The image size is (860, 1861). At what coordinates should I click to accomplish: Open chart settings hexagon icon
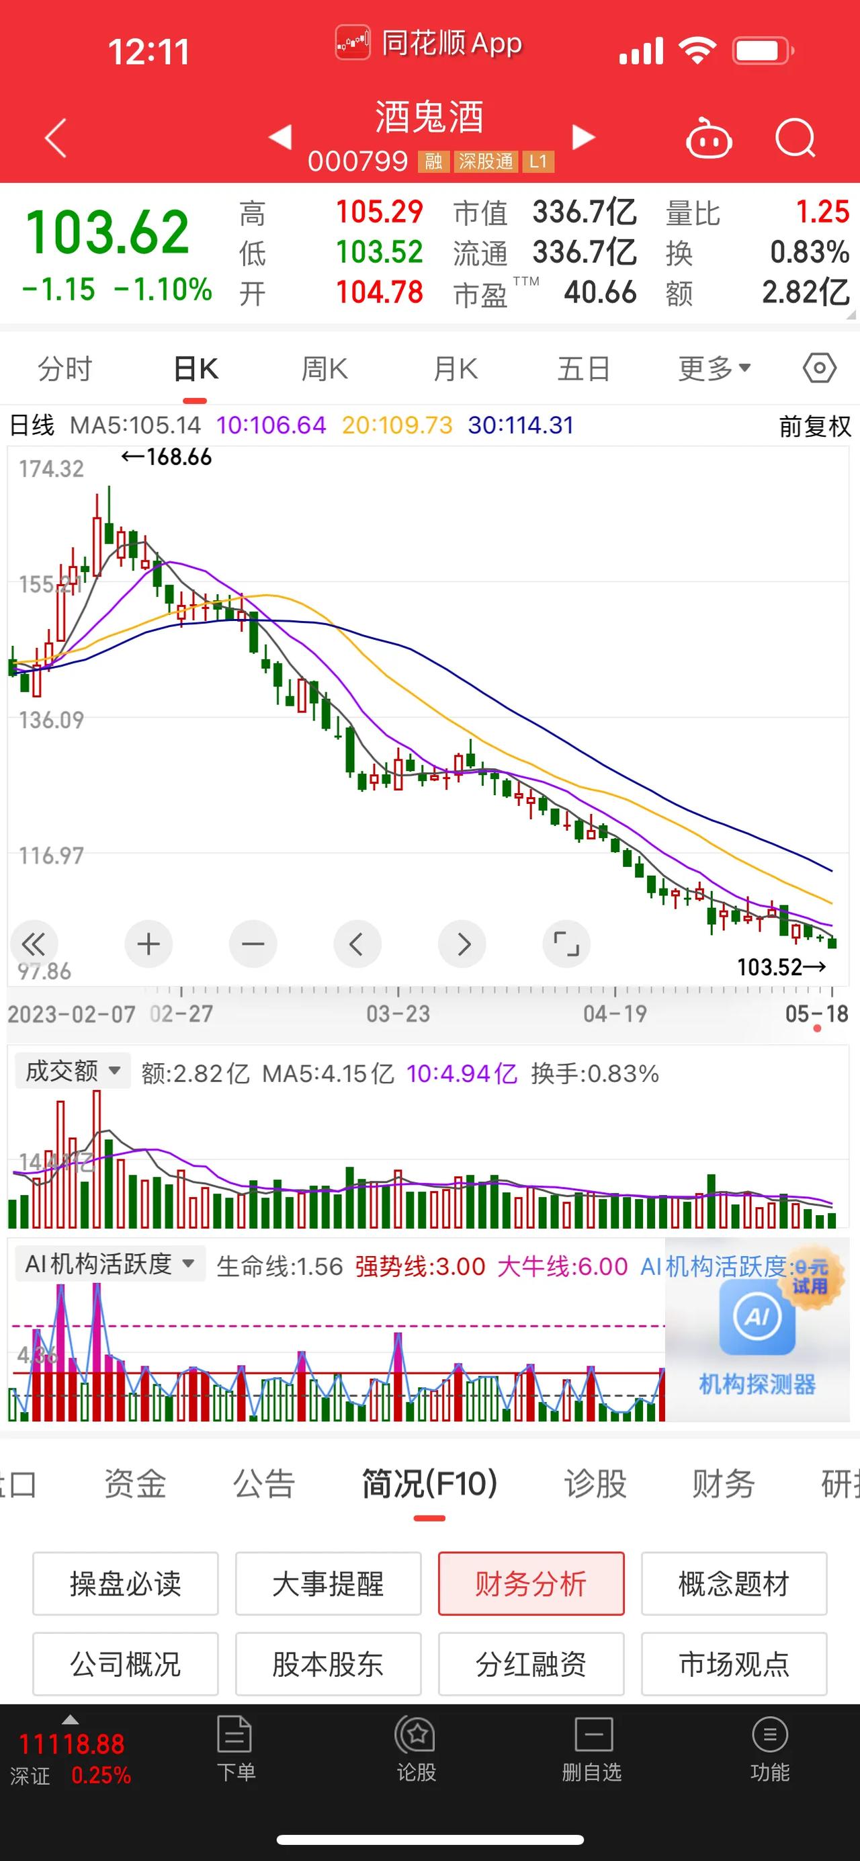(820, 368)
